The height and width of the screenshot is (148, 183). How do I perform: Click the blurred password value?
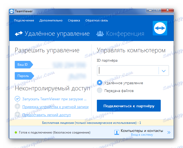click(x=77, y=76)
